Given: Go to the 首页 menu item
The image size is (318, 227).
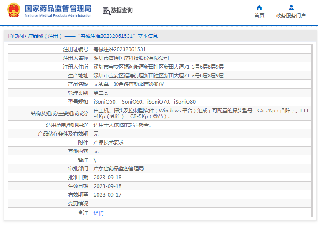Looking at the screenshot, I should pos(259,16).
